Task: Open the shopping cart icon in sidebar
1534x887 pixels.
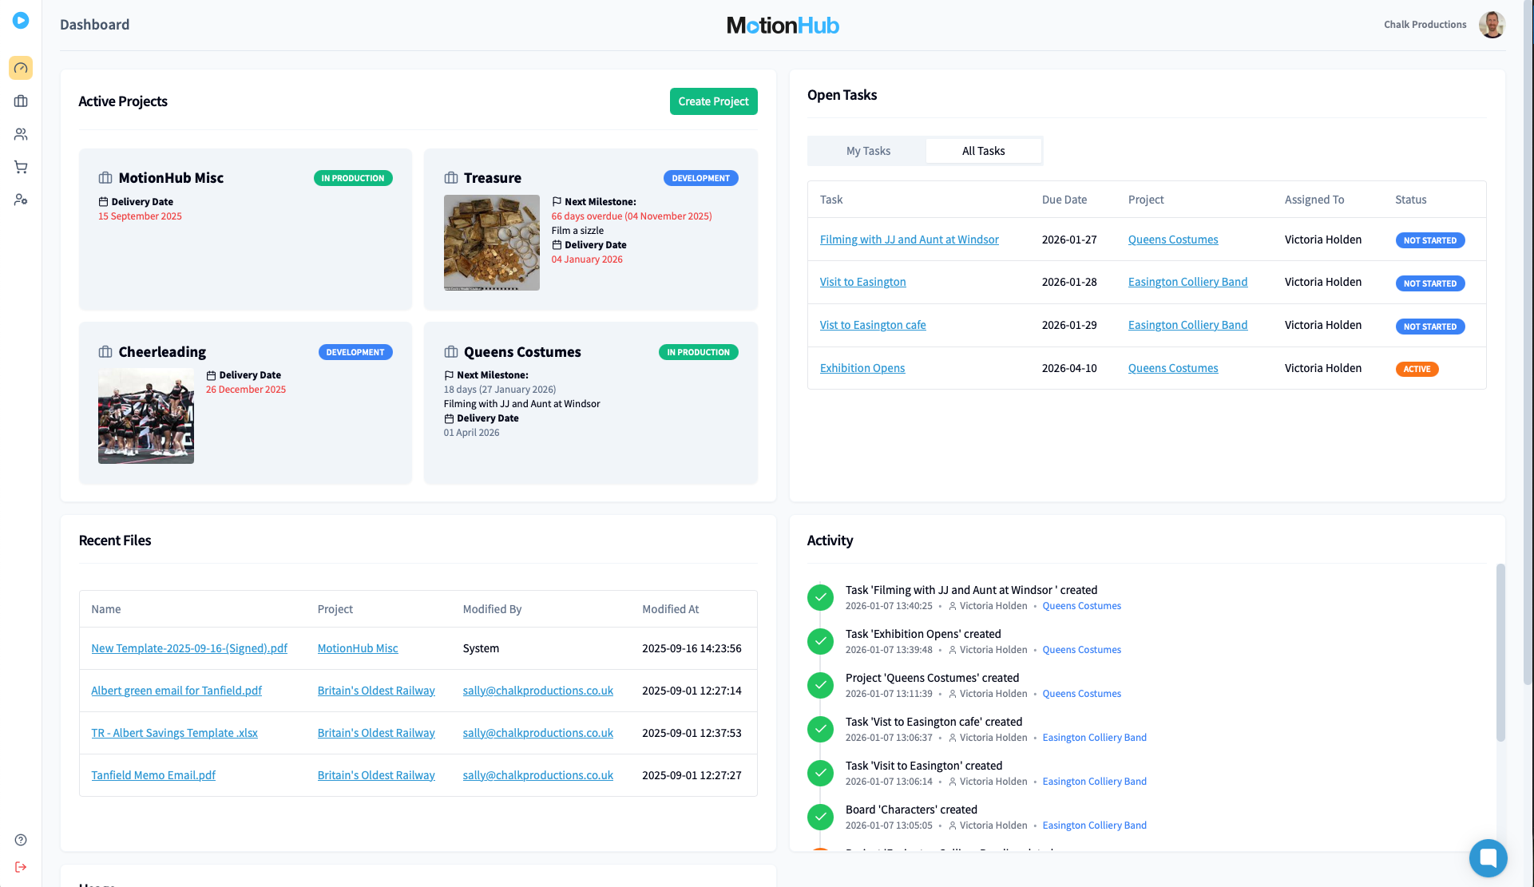Action: pos(21,167)
